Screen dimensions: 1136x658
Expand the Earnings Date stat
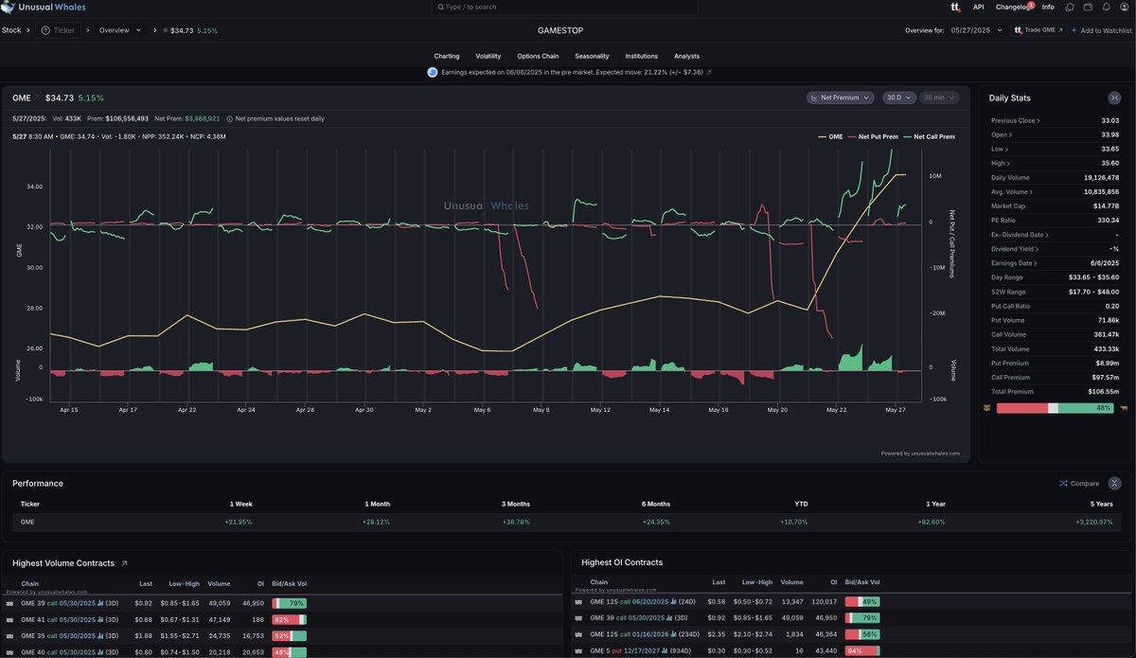coord(1016,262)
